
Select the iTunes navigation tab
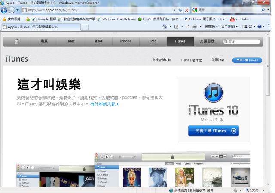180,41
